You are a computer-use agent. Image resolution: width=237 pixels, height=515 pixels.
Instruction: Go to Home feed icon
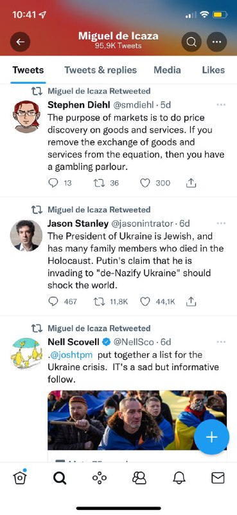[x=20, y=478]
